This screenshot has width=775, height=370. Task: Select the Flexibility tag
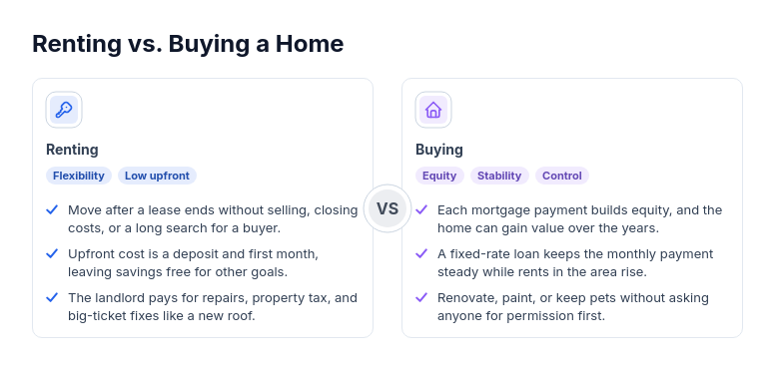coord(79,176)
